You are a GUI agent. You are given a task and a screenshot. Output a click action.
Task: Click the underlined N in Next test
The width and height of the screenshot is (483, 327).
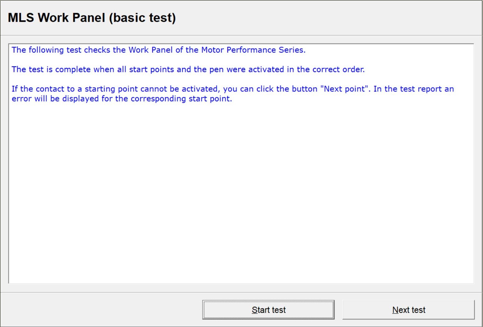tap(395, 310)
